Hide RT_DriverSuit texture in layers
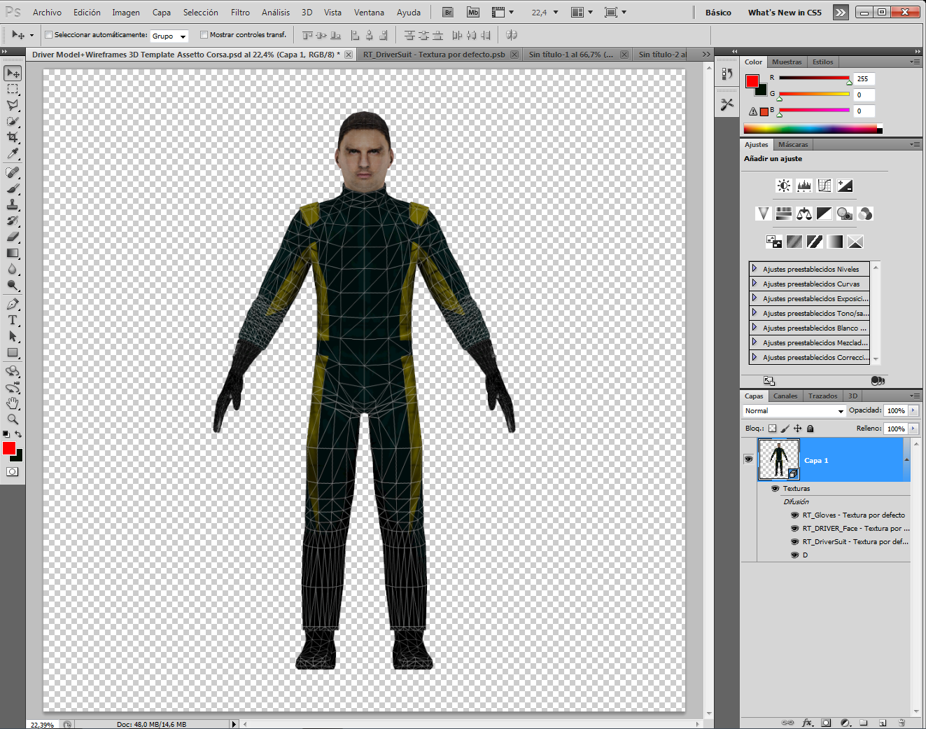Screen dimensions: 926x729 pos(794,542)
